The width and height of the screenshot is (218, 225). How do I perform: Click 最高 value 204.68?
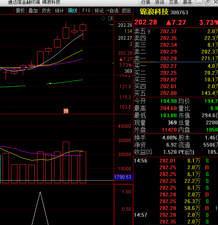[169, 108]
